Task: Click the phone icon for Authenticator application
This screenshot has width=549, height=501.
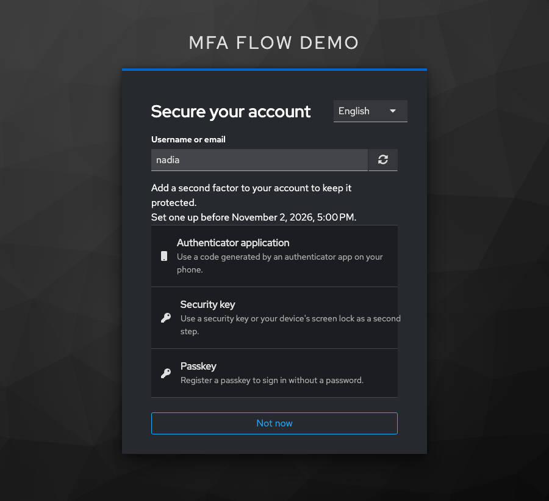Action: (x=164, y=256)
